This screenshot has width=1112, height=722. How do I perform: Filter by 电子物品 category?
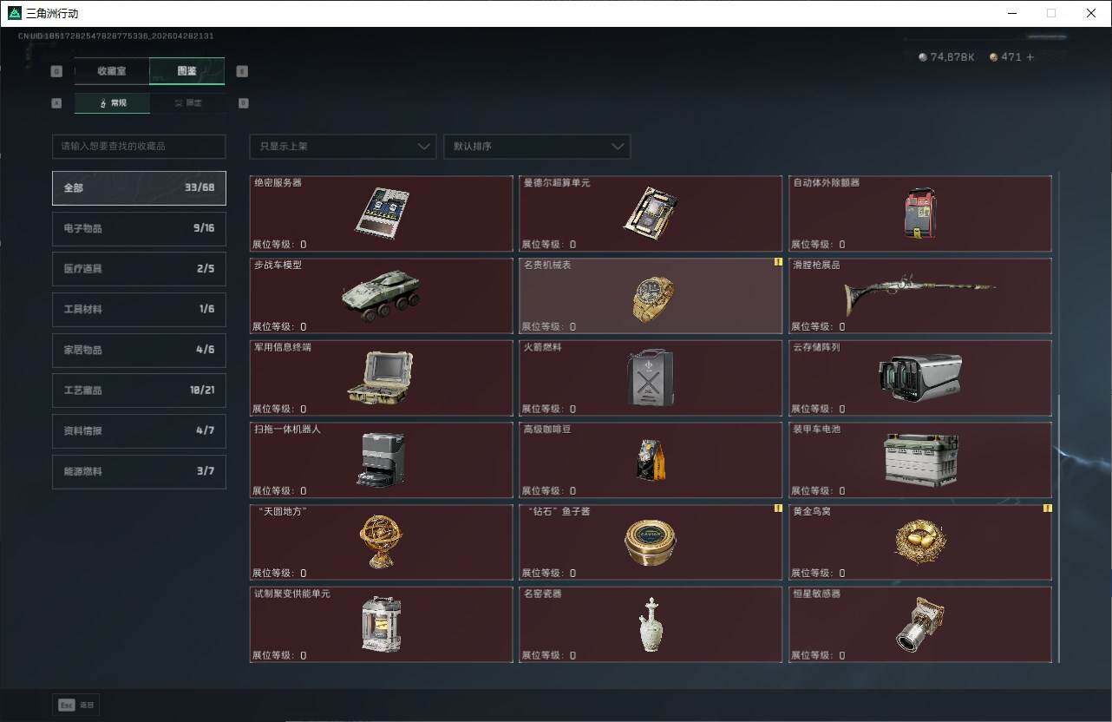[x=139, y=228]
